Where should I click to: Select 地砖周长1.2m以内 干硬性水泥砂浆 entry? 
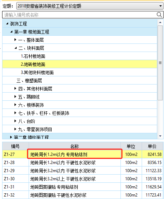pos(75,163)
